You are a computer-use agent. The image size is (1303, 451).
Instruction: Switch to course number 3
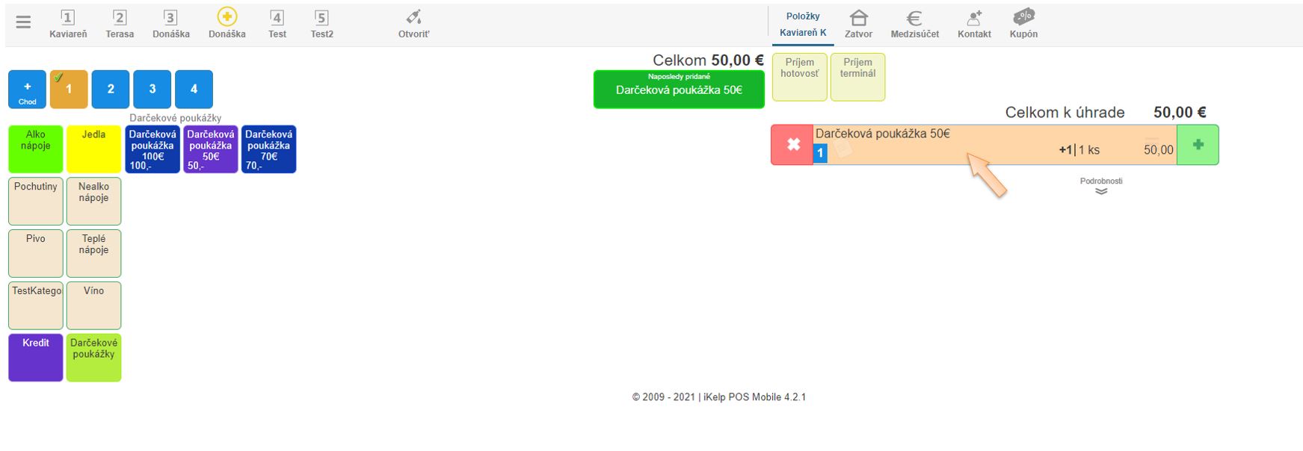(153, 89)
